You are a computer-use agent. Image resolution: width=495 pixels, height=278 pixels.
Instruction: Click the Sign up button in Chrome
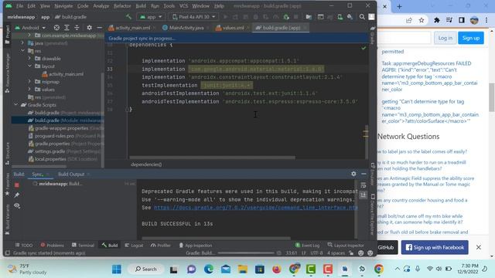coord(471,38)
